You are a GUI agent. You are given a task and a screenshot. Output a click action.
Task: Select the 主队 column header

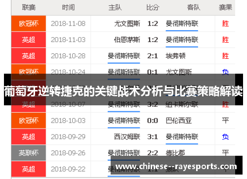[115, 7]
